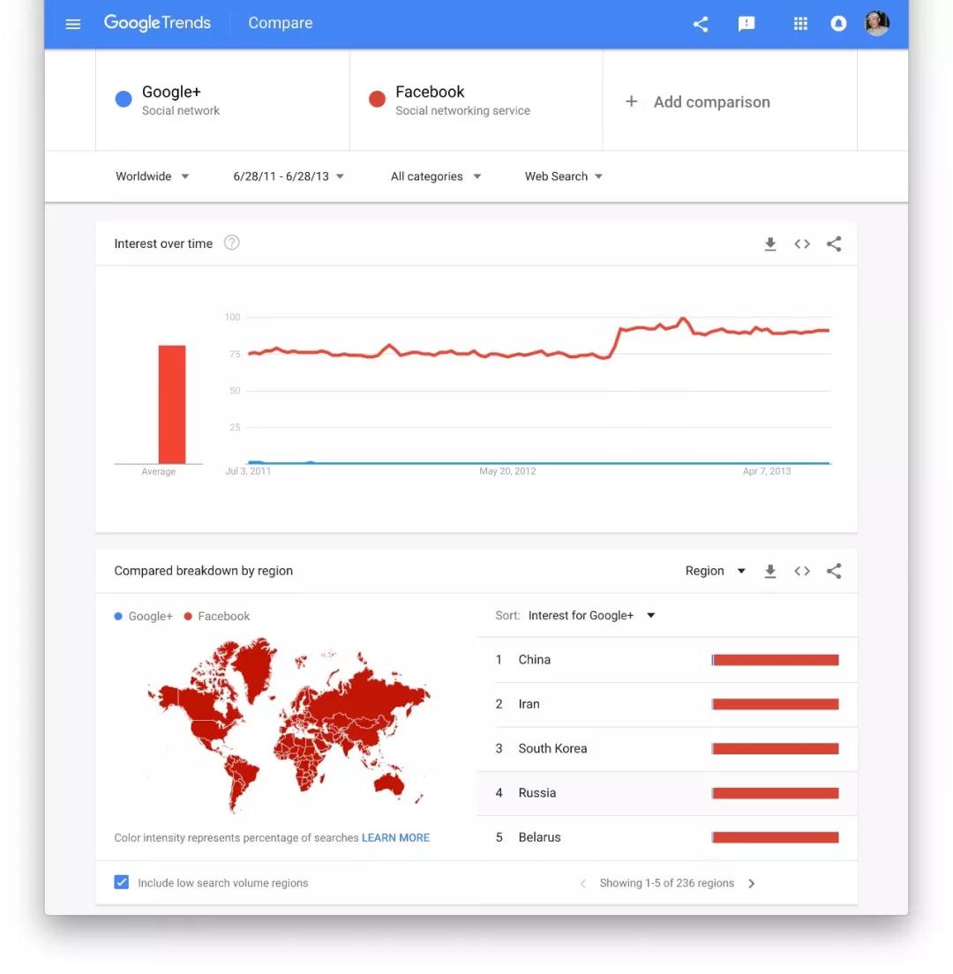Click the Facebook map legend item
Viewport: 953px width, 974px height.
(x=217, y=616)
